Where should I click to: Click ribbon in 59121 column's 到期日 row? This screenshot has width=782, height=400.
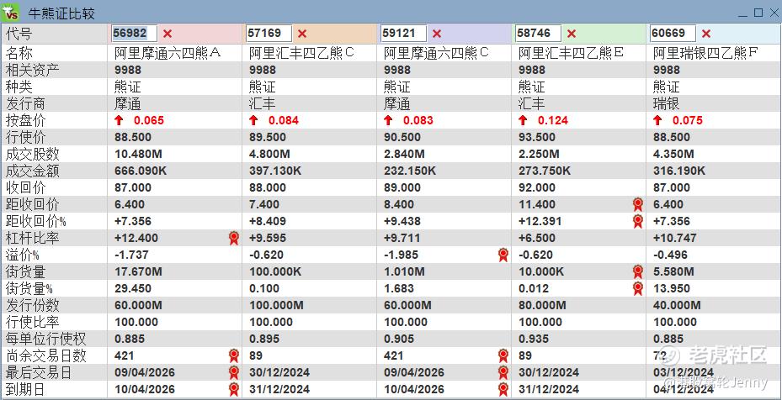point(503,389)
